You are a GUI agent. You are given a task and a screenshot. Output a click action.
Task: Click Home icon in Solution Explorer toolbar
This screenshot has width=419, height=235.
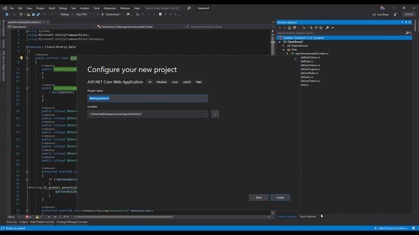tap(289, 27)
